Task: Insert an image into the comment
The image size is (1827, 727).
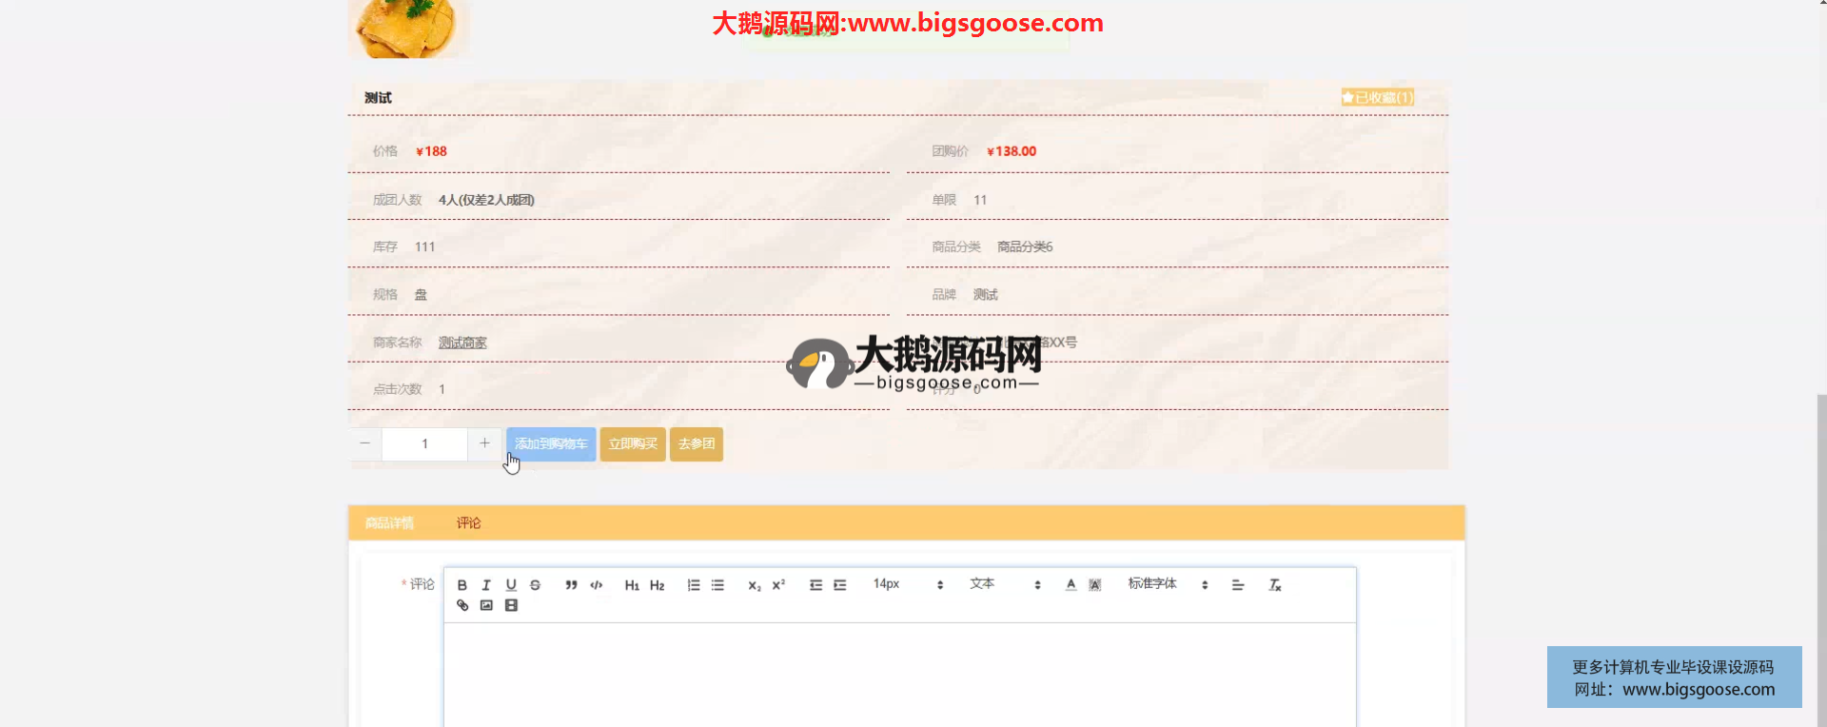Action: (486, 605)
